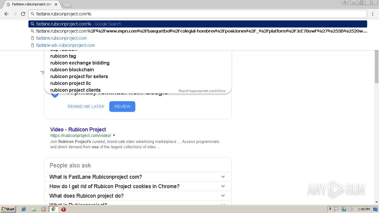Open the 'Video - Rubicon Project' result
379x213 pixels.
click(x=78, y=130)
